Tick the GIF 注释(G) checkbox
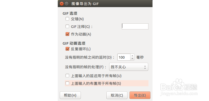Screen dimensions: 209x101 pyautogui.click(x=67, y=27)
